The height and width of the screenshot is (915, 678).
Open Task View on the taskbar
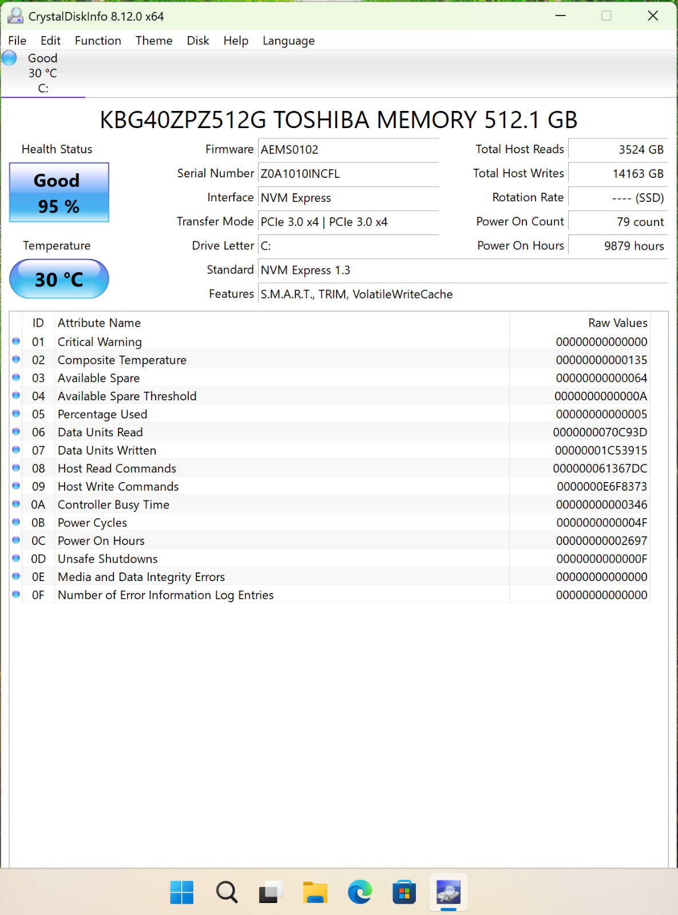click(271, 892)
